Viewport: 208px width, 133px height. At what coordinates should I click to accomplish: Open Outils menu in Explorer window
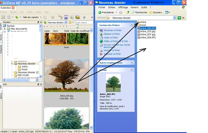tap(144, 7)
